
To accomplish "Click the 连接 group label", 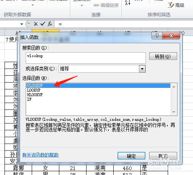I will (96, 15).
